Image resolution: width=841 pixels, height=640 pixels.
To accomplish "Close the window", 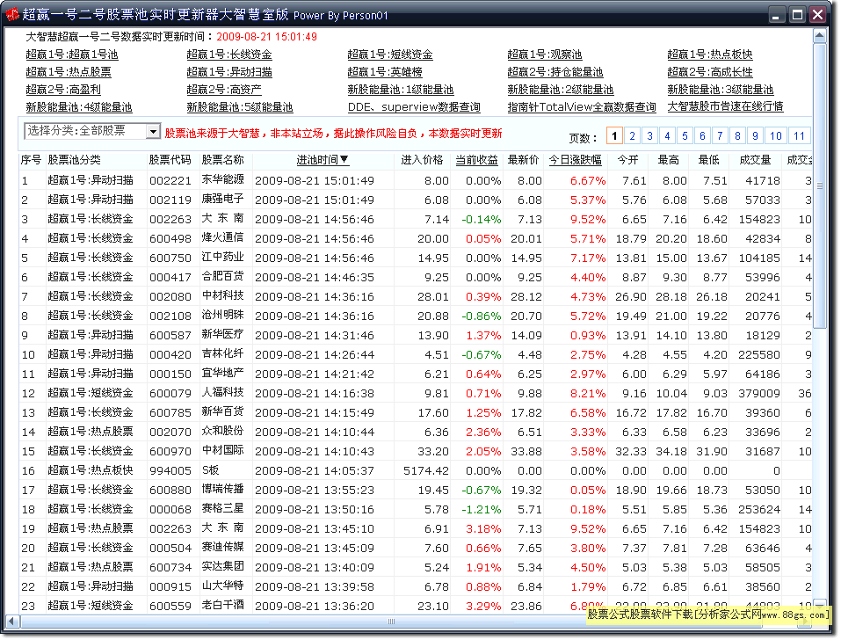I will click(x=817, y=14).
